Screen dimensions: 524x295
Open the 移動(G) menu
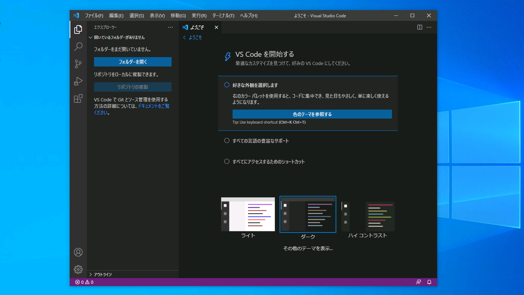(178, 15)
